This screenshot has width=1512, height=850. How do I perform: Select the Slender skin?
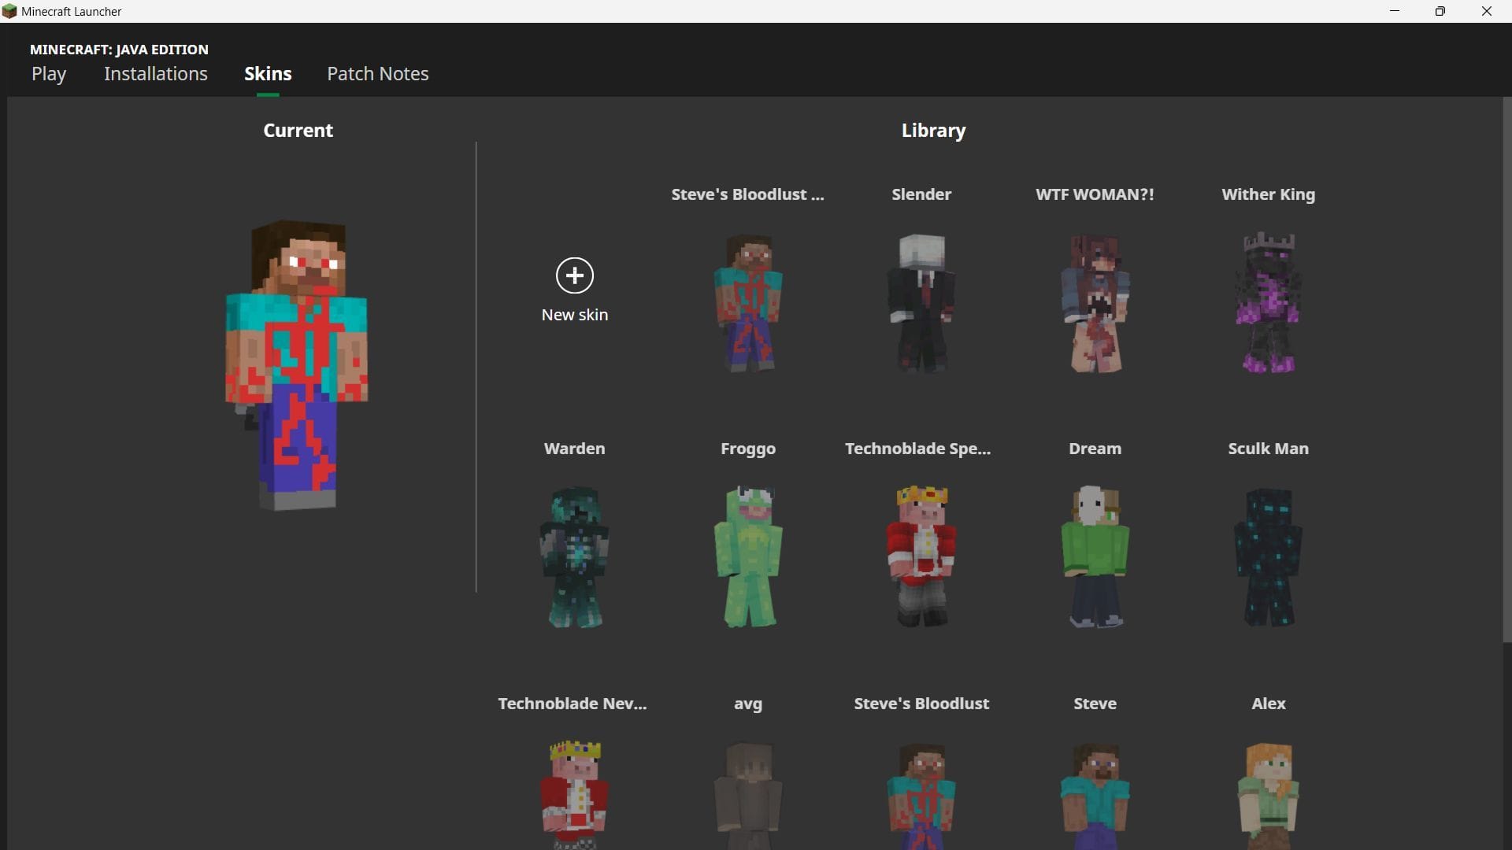921,303
